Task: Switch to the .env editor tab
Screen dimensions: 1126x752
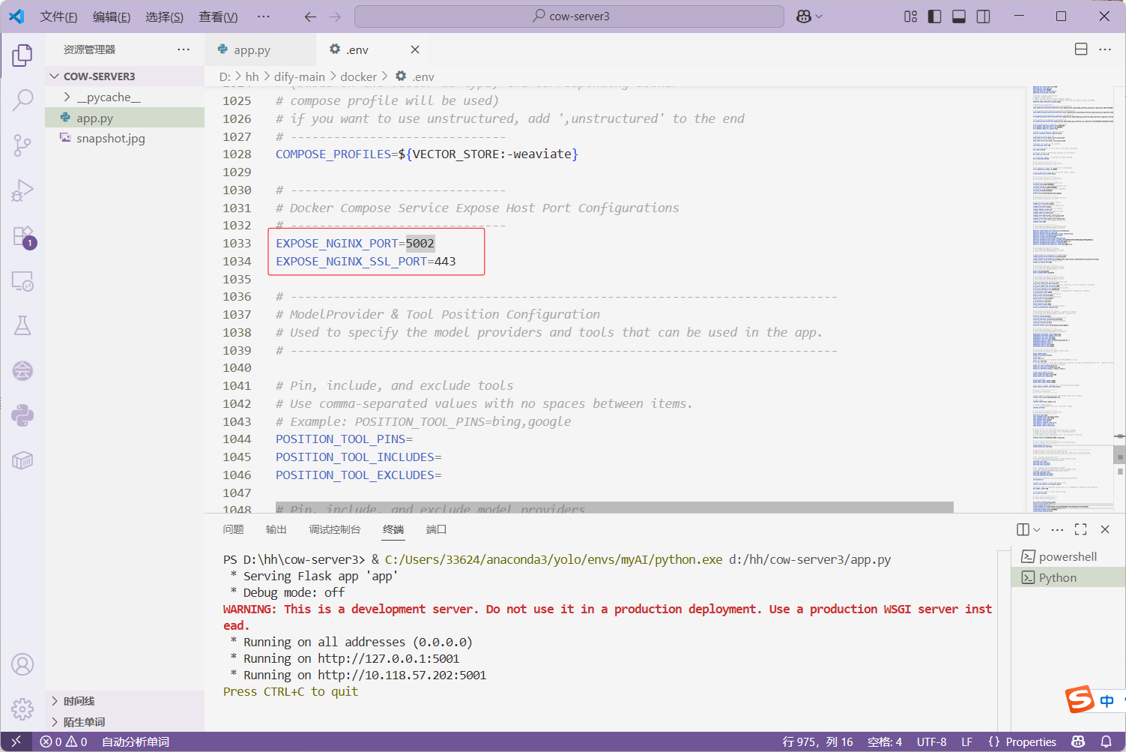Action: click(357, 49)
